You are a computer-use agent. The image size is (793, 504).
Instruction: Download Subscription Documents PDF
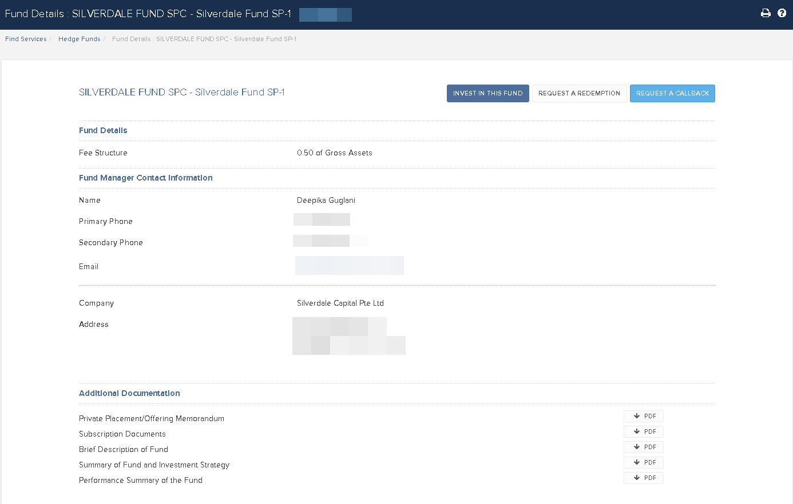pos(644,431)
